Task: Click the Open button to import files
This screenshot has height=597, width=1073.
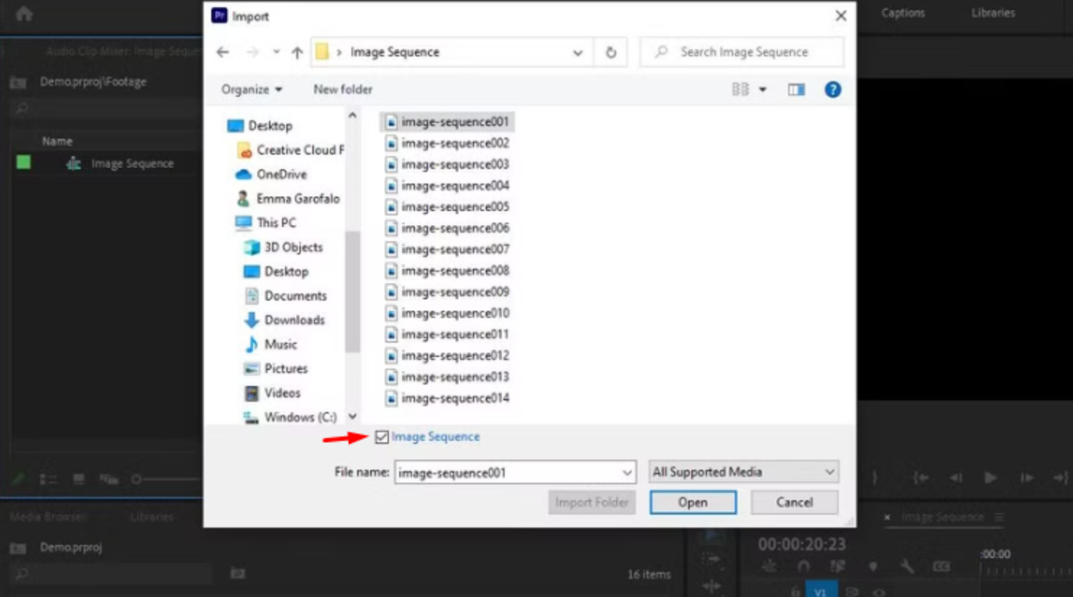Action: 692,502
